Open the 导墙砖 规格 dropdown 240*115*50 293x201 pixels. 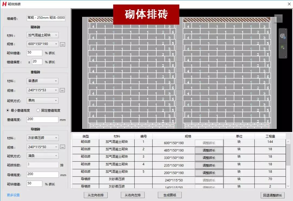42,147
